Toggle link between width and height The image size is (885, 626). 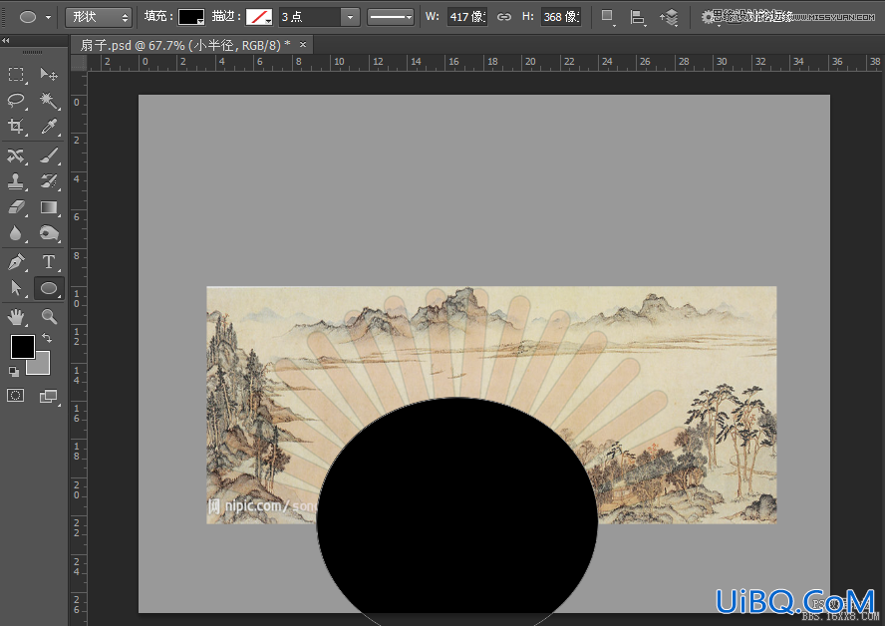[x=504, y=17]
